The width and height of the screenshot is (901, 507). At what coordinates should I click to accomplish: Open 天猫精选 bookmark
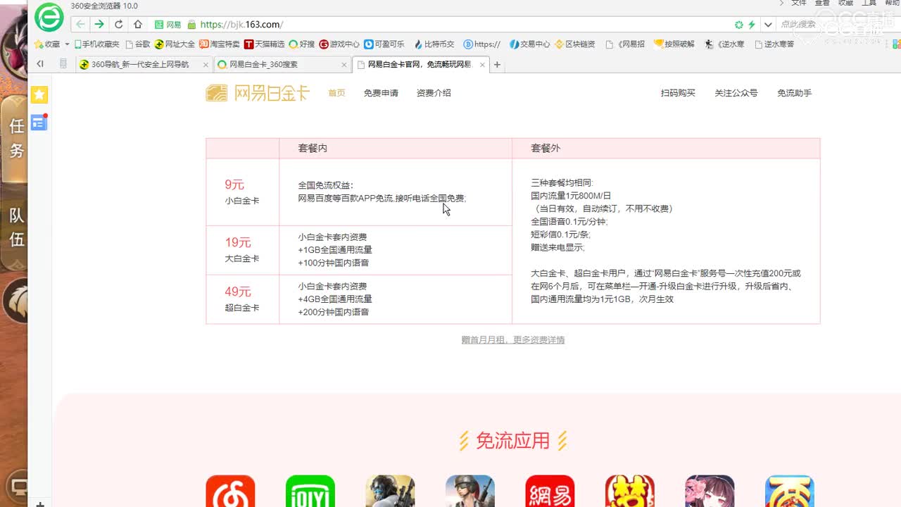pos(264,44)
